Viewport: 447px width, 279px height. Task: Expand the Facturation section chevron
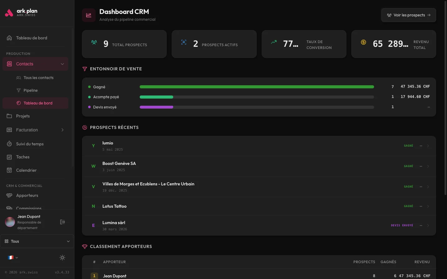tap(62, 130)
